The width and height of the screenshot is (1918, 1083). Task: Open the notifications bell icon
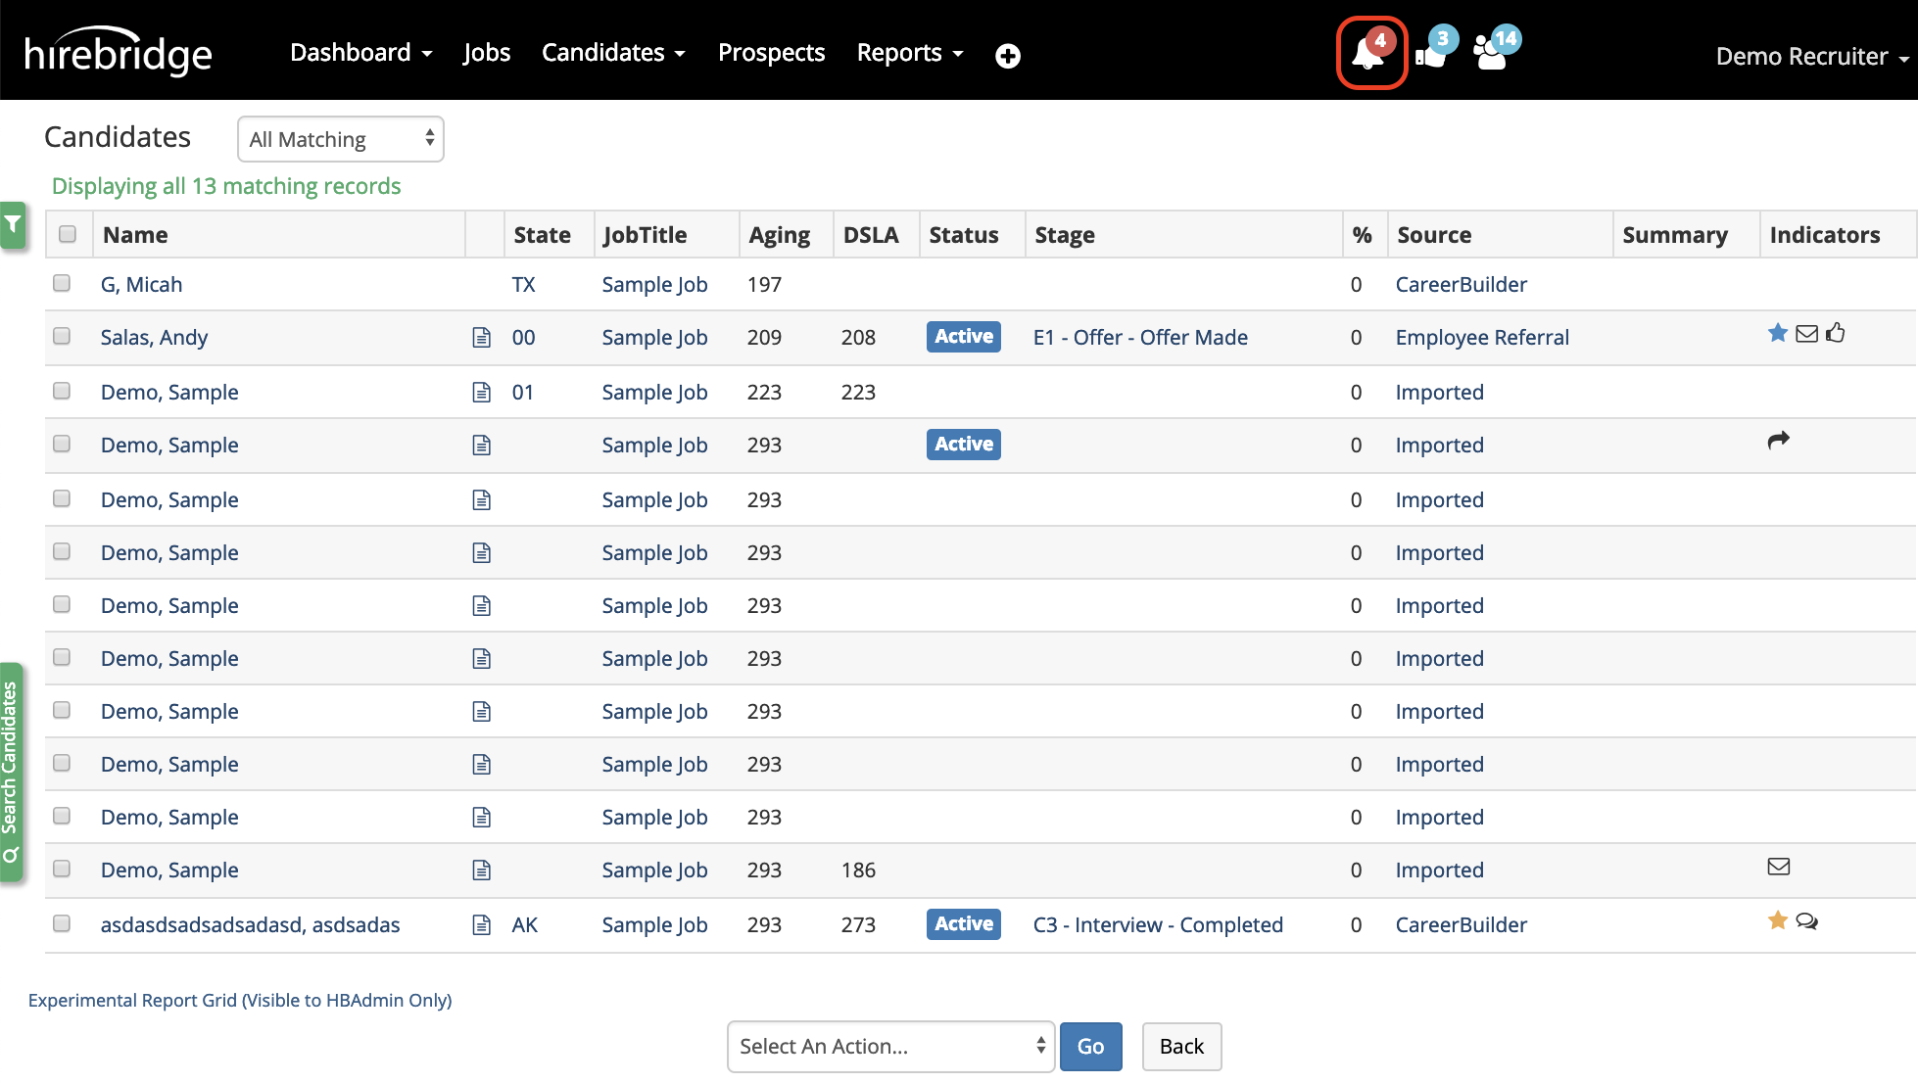coord(1369,54)
